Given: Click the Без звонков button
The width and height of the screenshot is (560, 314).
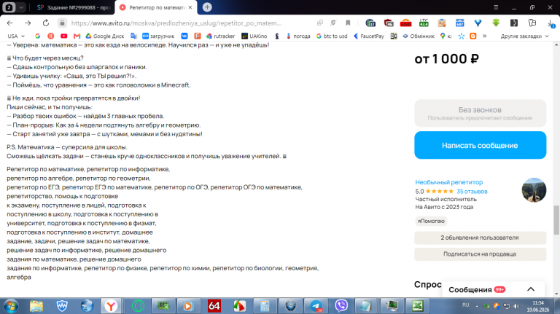Looking at the screenshot, I should click(x=480, y=113).
